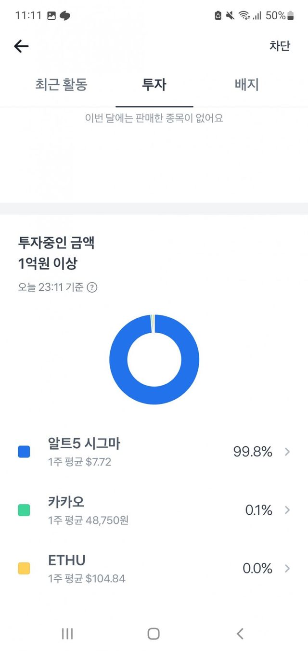Expand the 알트5 시그마 row chevron
Viewport: 308px width, 651px height.
click(x=287, y=452)
